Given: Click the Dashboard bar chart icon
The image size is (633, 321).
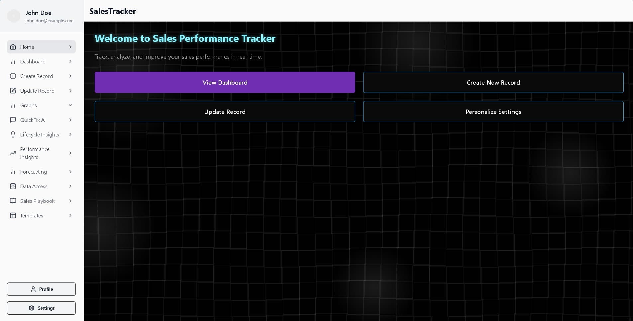Looking at the screenshot, I should pos(13,61).
